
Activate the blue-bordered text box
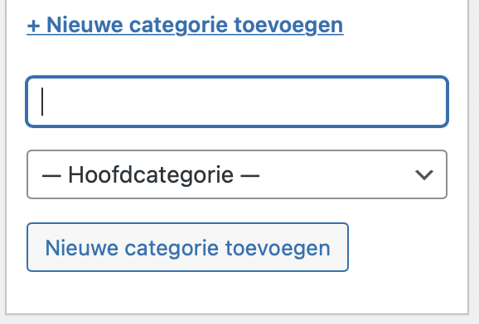(x=237, y=102)
